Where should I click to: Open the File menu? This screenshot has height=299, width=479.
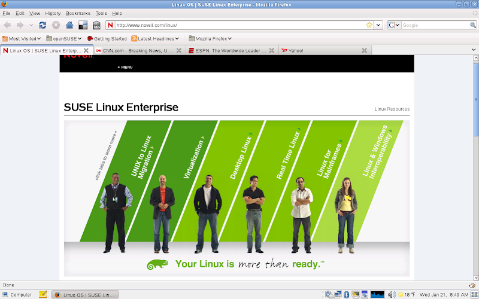point(7,13)
